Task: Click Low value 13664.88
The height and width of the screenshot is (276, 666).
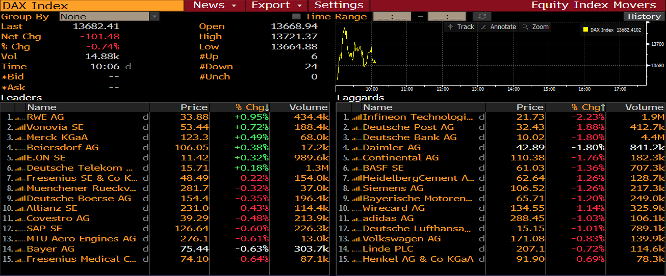Action: [294, 47]
